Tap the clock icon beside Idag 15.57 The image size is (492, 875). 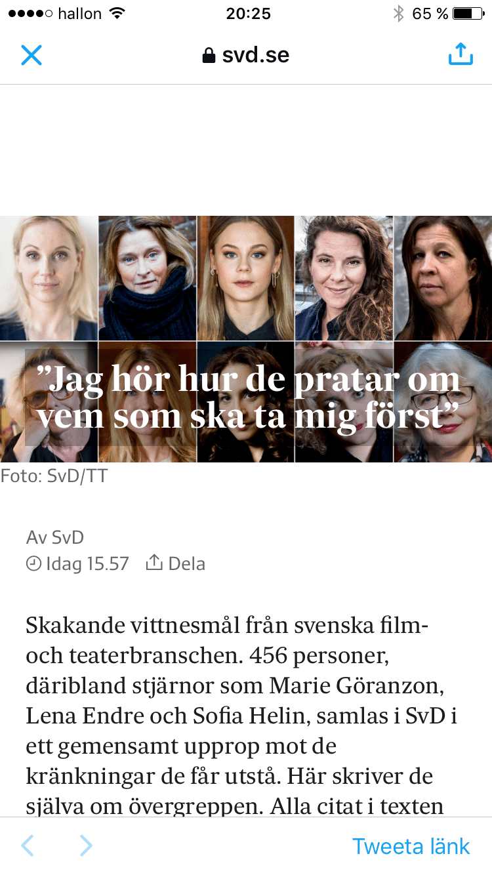point(33,563)
